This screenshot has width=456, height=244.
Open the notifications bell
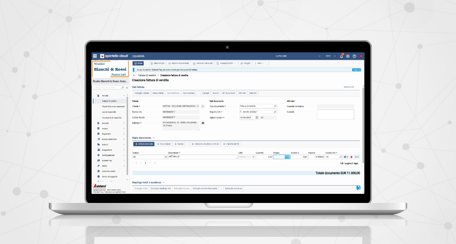coord(342,56)
